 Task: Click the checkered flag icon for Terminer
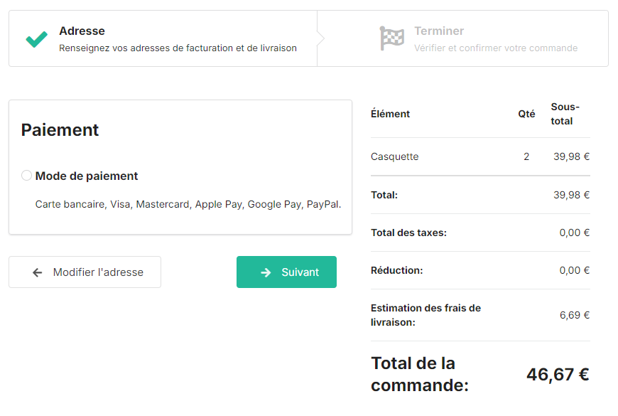[x=392, y=38]
